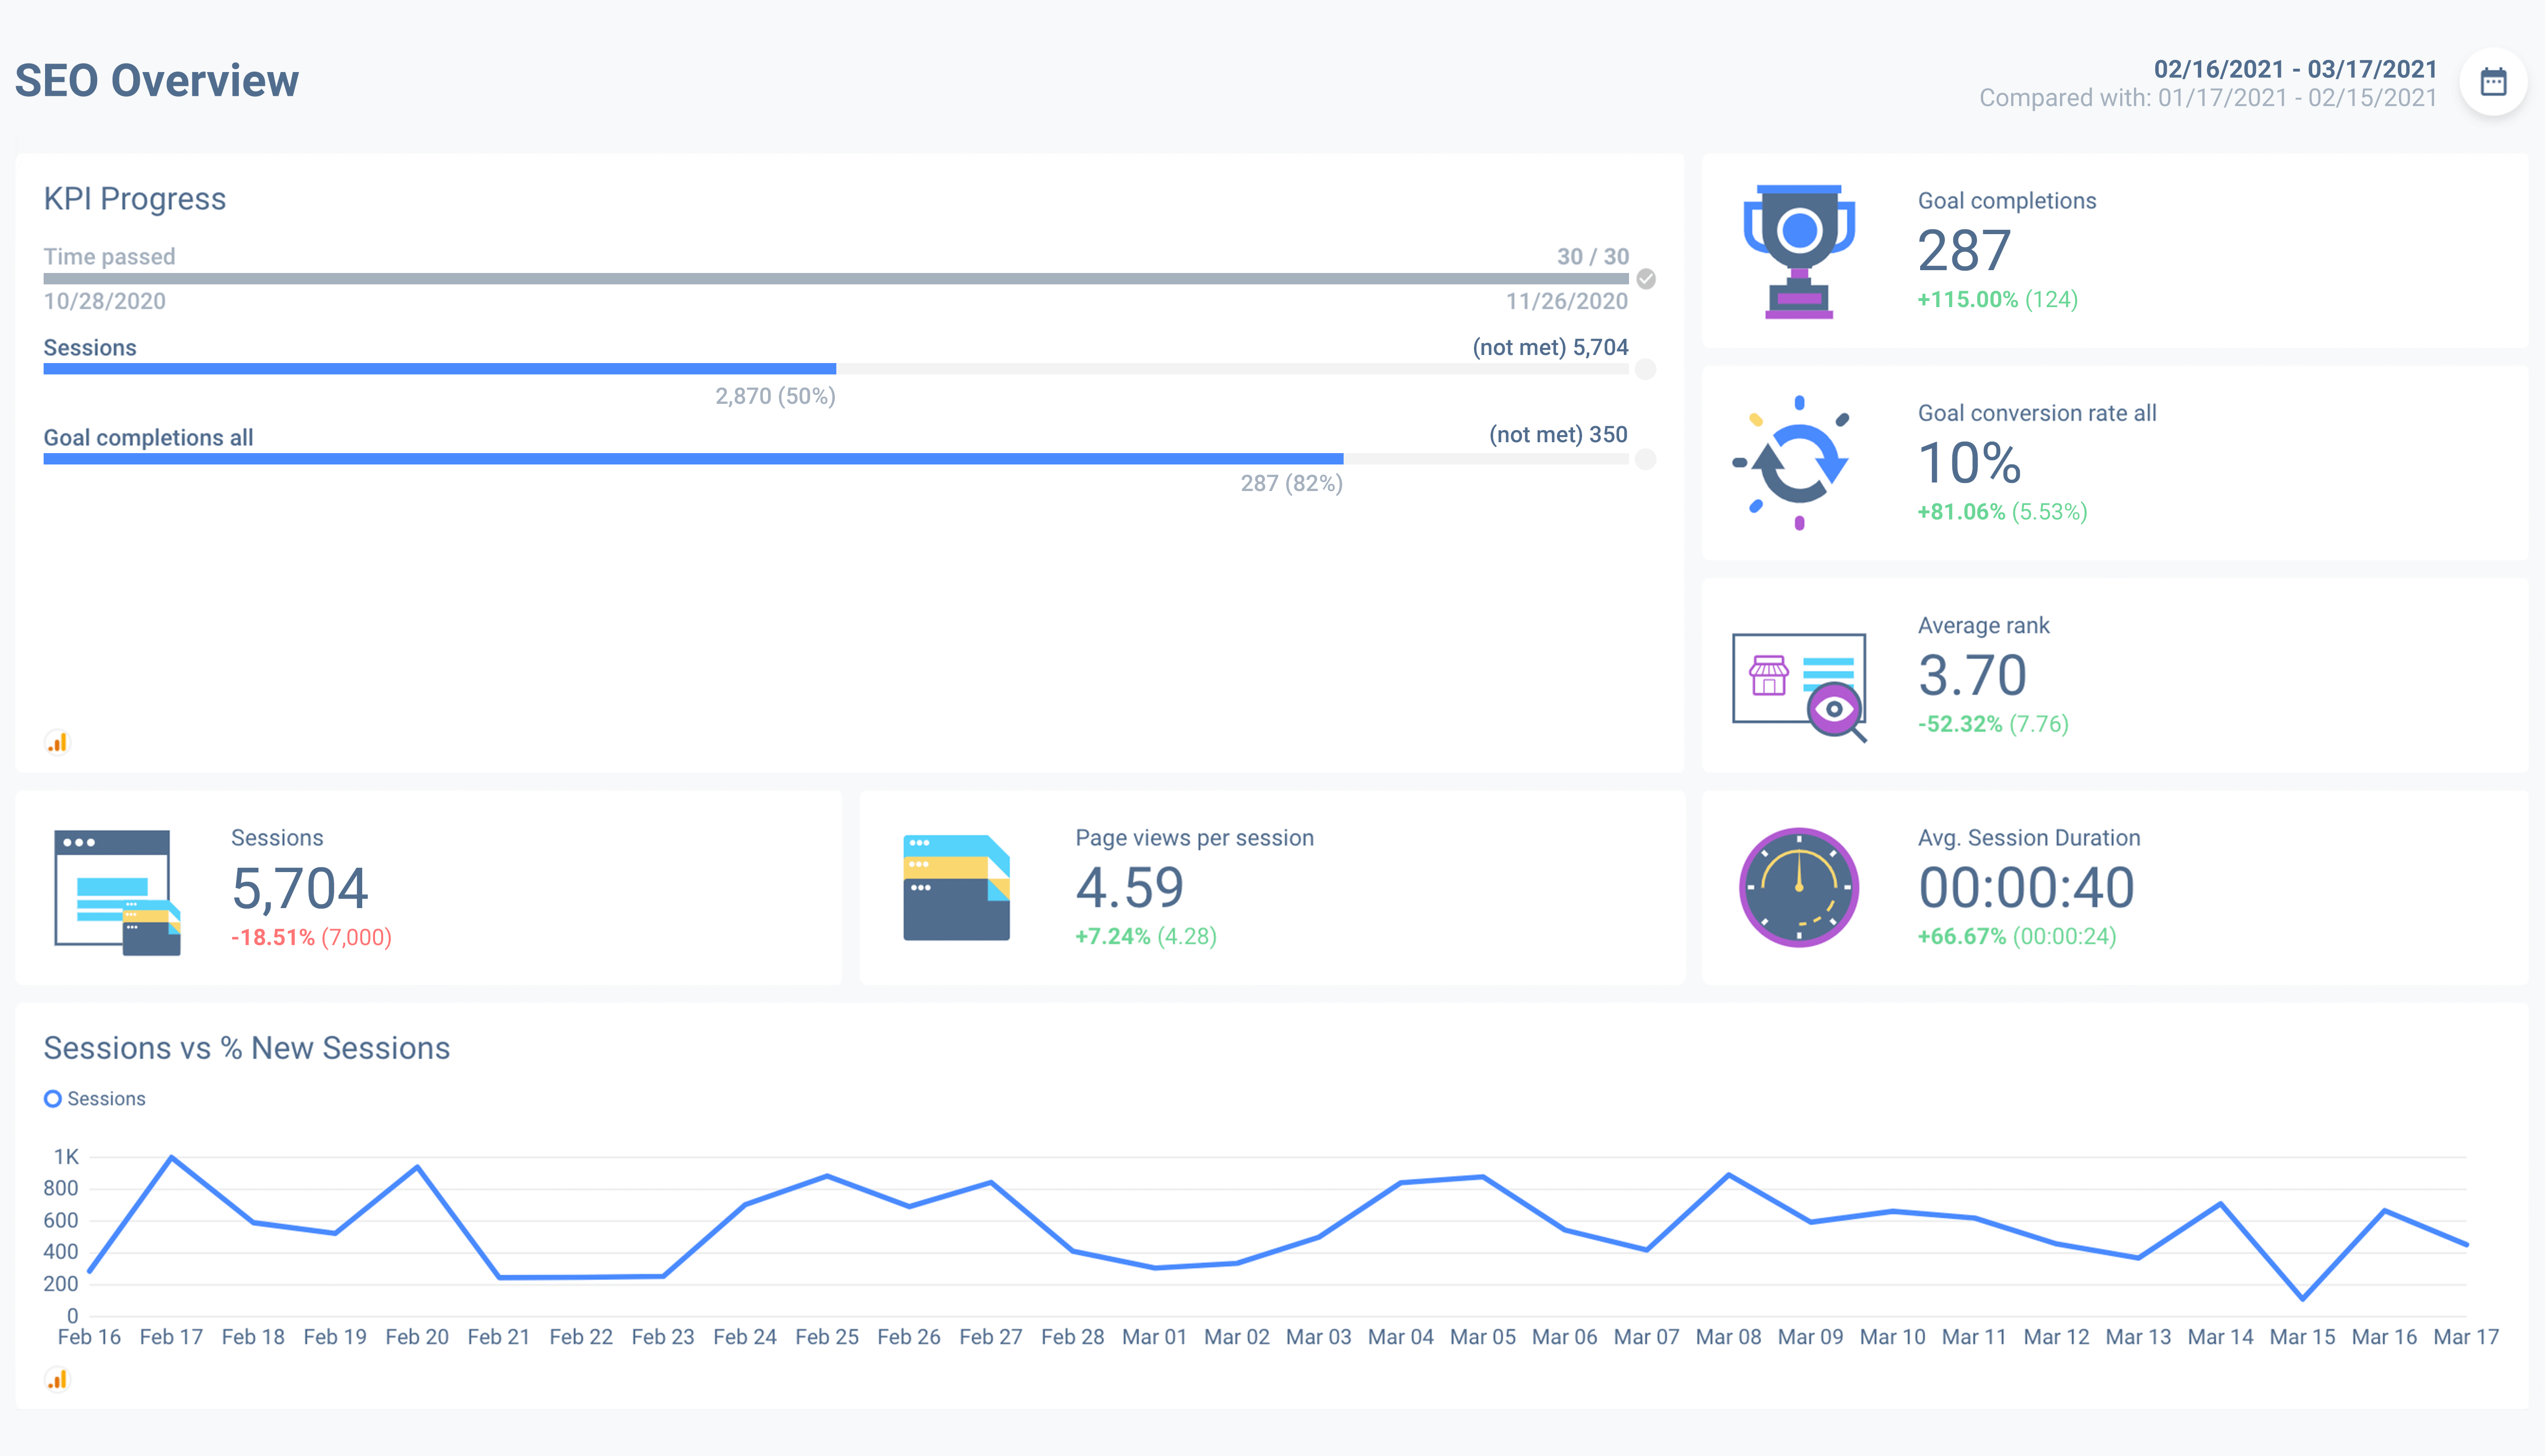Click the Goal completions all KPI status circle
The image size is (2545, 1456).
(1646, 459)
